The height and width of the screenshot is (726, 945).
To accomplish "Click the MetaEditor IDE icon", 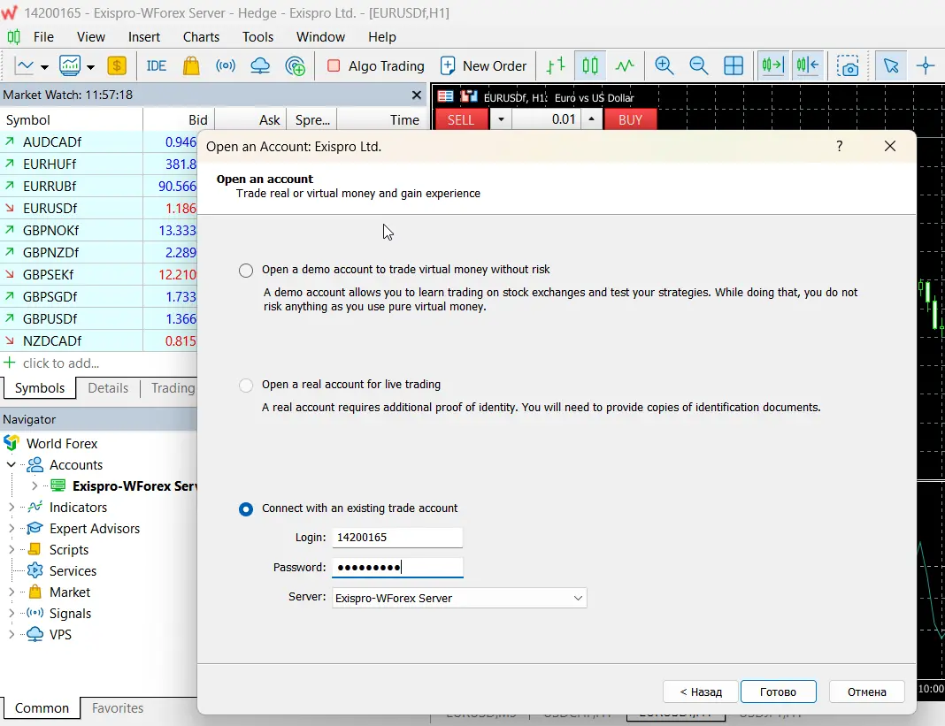I will (x=156, y=65).
